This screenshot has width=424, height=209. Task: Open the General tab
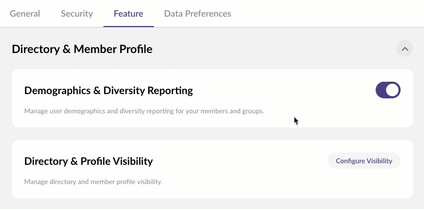[25, 14]
